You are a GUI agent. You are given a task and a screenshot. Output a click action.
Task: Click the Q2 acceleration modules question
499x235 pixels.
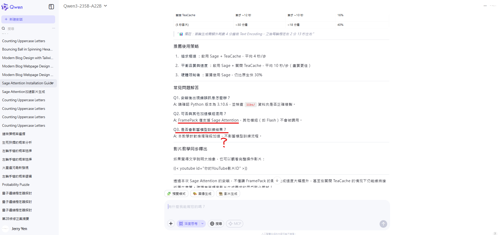[x=200, y=114]
